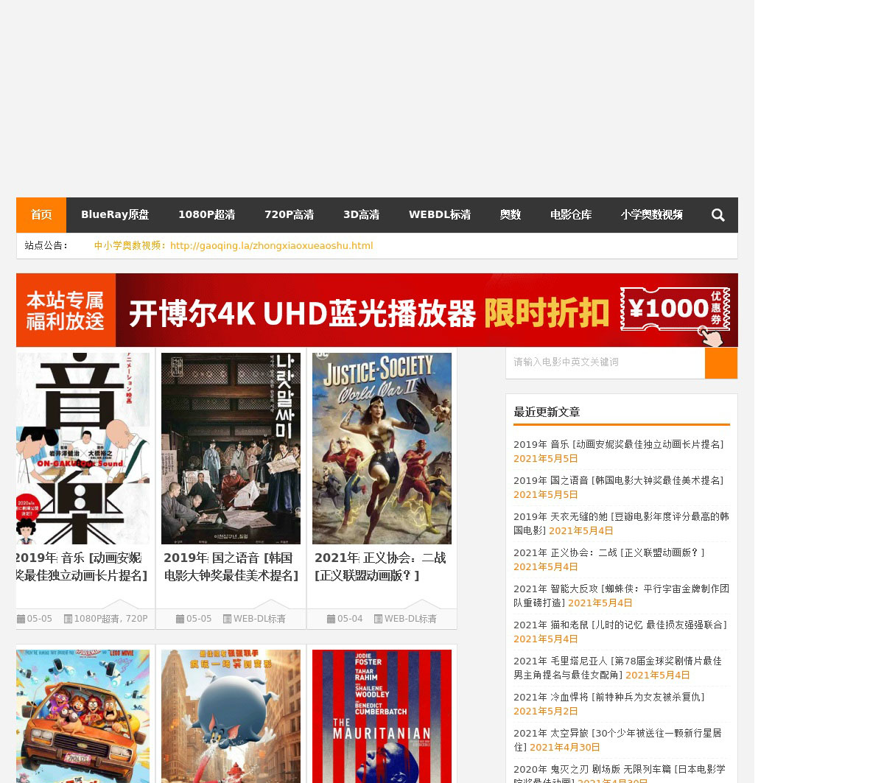Click calendar icon beside 05-05 under 音乐 card
Viewport: 884px width, 783px height.
click(21, 619)
